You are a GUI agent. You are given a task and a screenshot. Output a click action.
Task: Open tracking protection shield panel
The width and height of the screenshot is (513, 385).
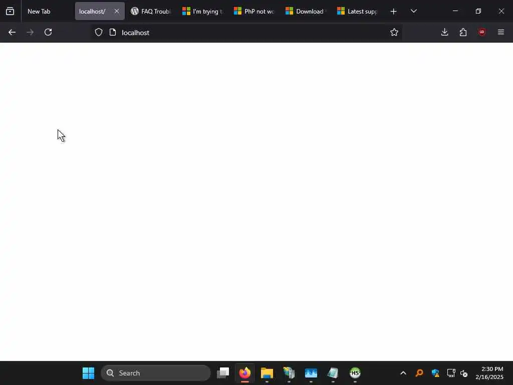coord(99,32)
